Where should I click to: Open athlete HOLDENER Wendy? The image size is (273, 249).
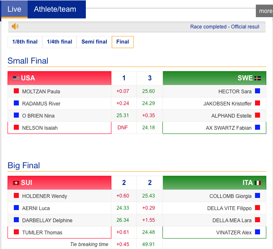44,196
